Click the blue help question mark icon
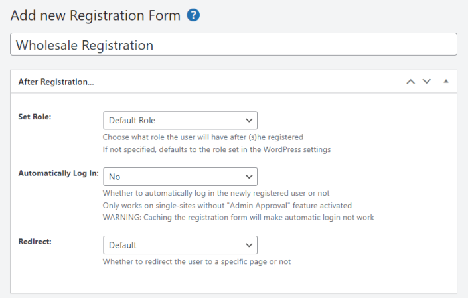Screen dimensions: 468x298 (193, 15)
